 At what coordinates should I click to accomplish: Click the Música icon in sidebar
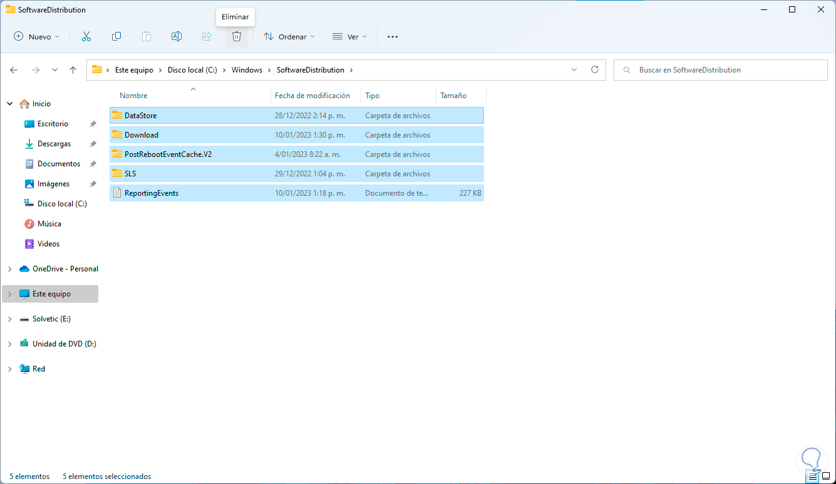tap(29, 224)
